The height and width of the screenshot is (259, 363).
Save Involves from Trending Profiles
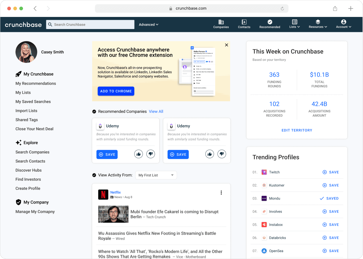(331, 212)
